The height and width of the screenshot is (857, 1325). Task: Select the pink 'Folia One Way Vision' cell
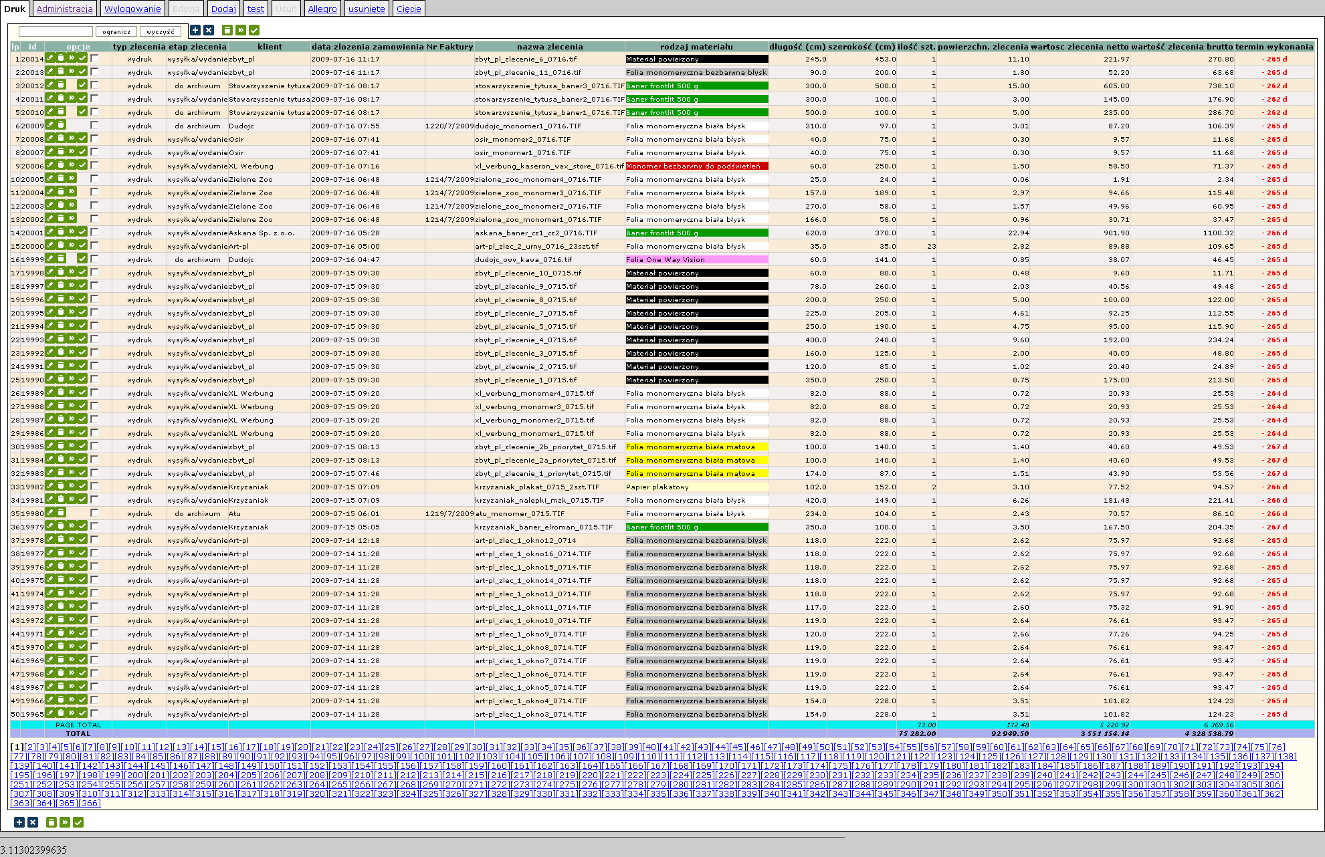pos(696,259)
